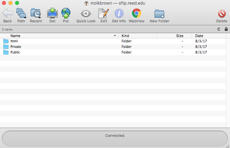
Task: Click the Delete toolbar icon
Action: tap(221, 13)
